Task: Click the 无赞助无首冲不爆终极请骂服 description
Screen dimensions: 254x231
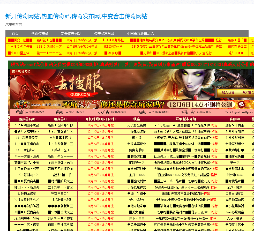Action: [186, 193]
